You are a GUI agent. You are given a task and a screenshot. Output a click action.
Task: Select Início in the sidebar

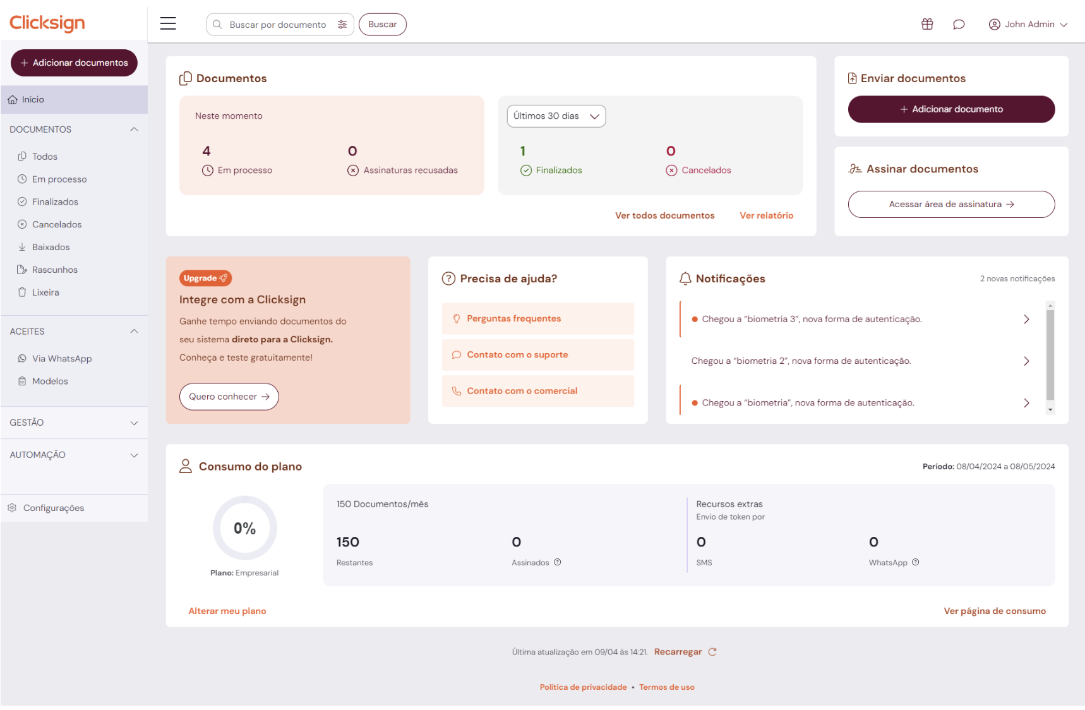click(33, 99)
